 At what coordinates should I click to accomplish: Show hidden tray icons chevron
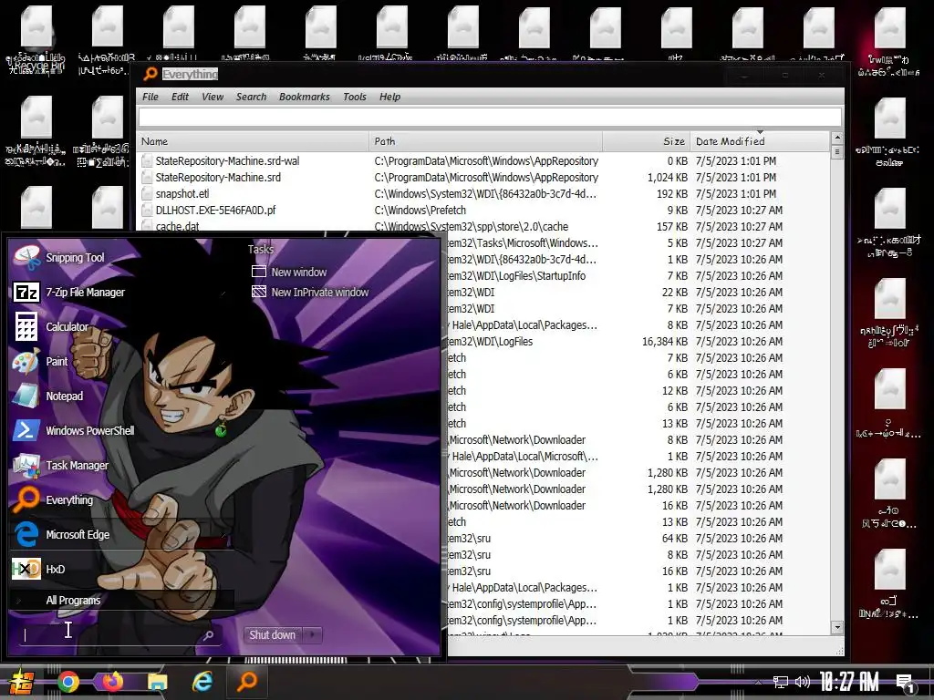coord(758,682)
